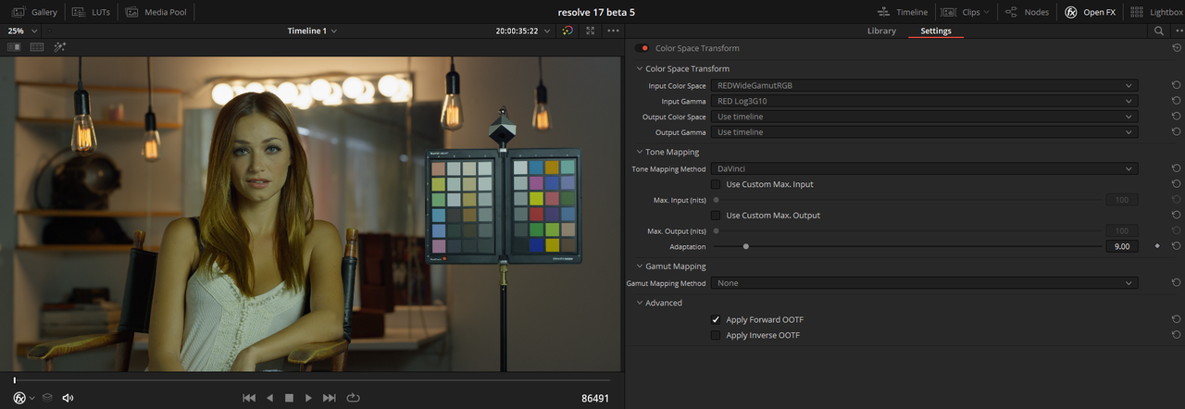Stop playback in viewer
Screen dimensions: 1185x409
[289, 398]
